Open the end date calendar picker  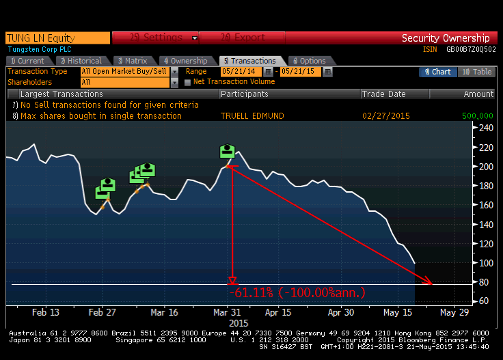click(x=327, y=72)
